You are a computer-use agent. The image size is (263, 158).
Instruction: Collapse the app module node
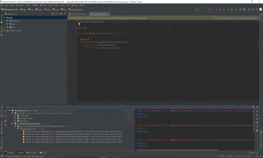click(x=4, y=17)
